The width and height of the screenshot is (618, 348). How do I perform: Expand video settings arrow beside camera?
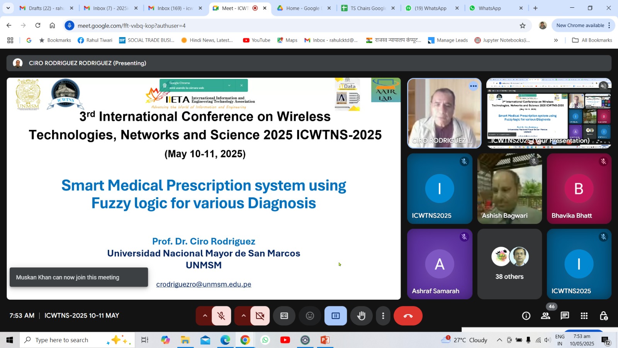click(x=243, y=316)
